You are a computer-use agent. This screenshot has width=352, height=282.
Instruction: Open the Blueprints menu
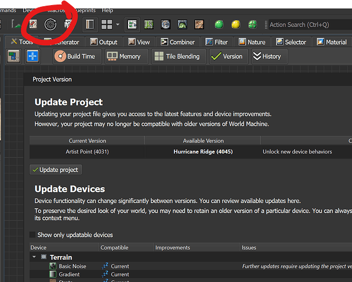85,10
